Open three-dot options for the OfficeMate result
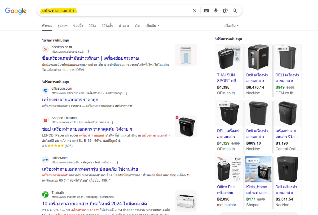318x215 pixels. pos(117,162)
